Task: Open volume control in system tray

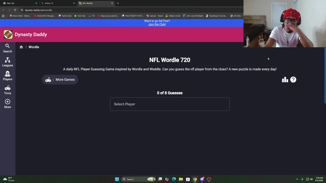Action: click(x=311, y=179)
